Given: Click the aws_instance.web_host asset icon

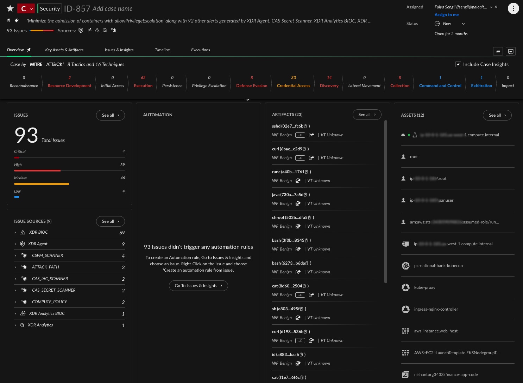Looking at the screenshot, I should tap(405, 331).
